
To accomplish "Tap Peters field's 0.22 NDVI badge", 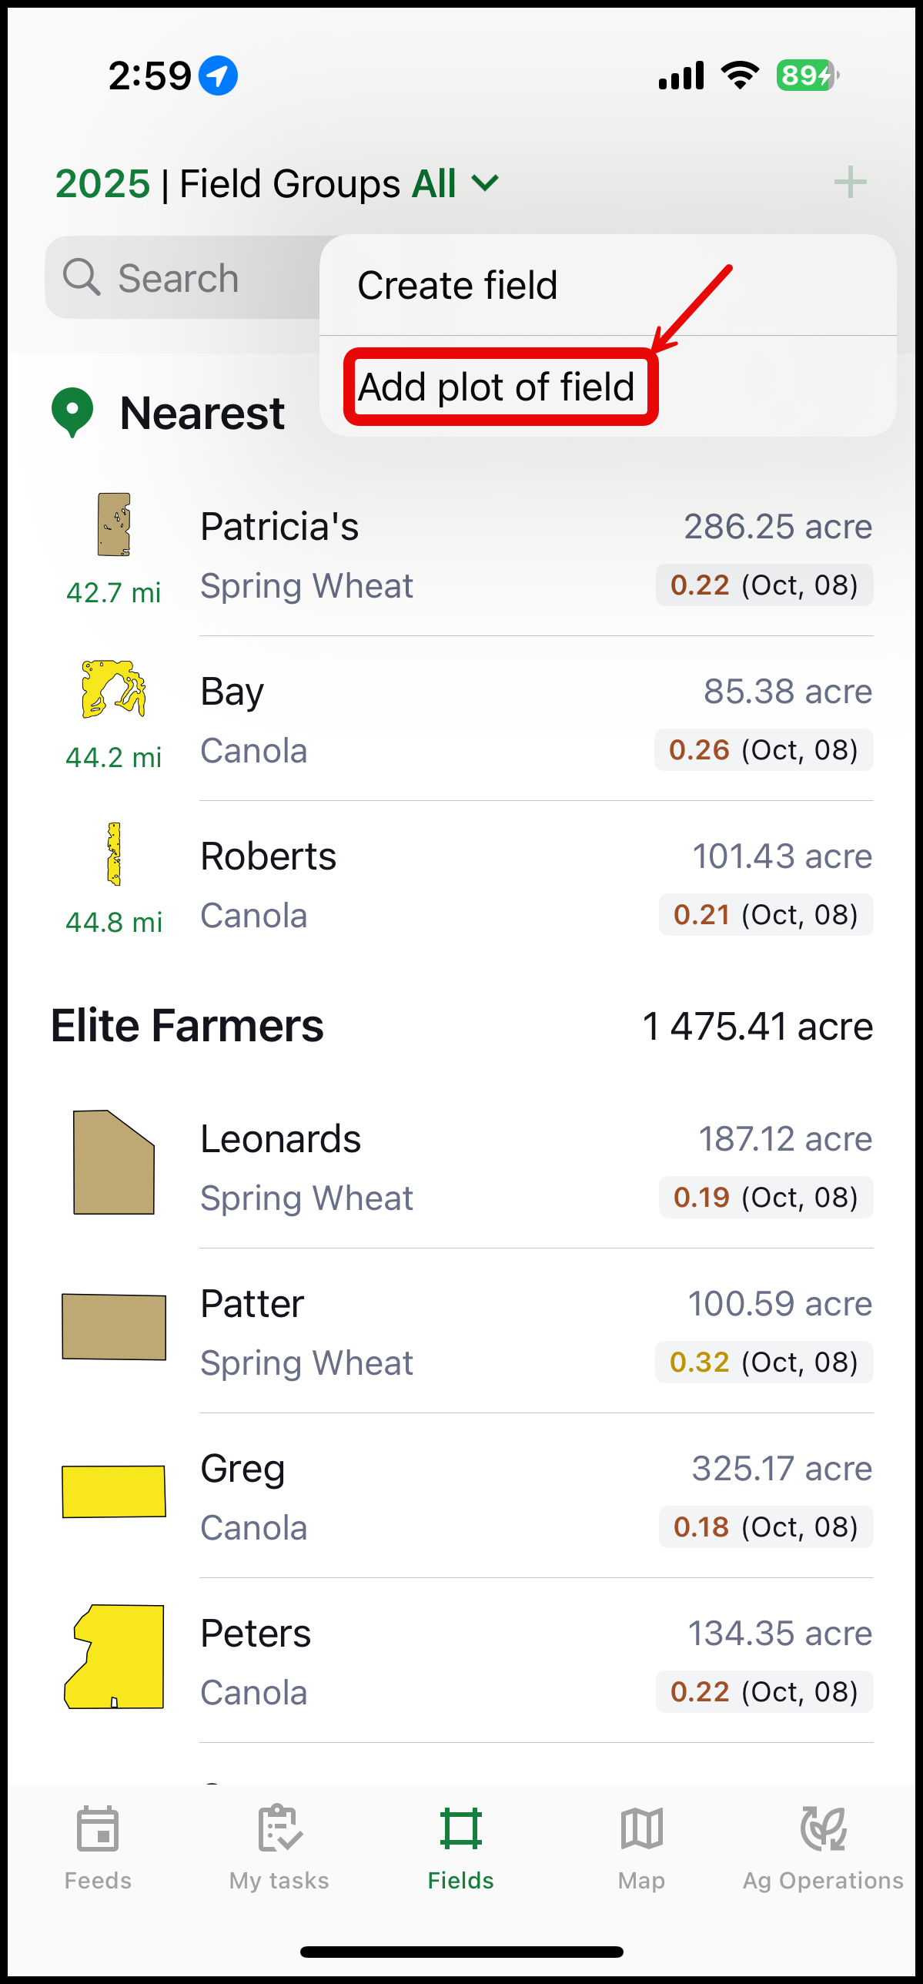I will point(764,1692).
